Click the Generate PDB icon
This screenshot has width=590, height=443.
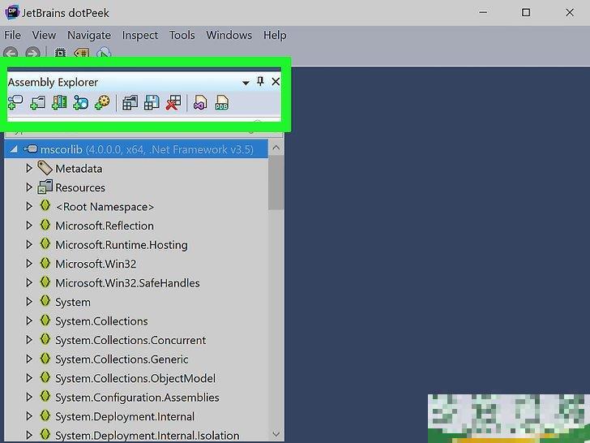[x=221, y=103]
